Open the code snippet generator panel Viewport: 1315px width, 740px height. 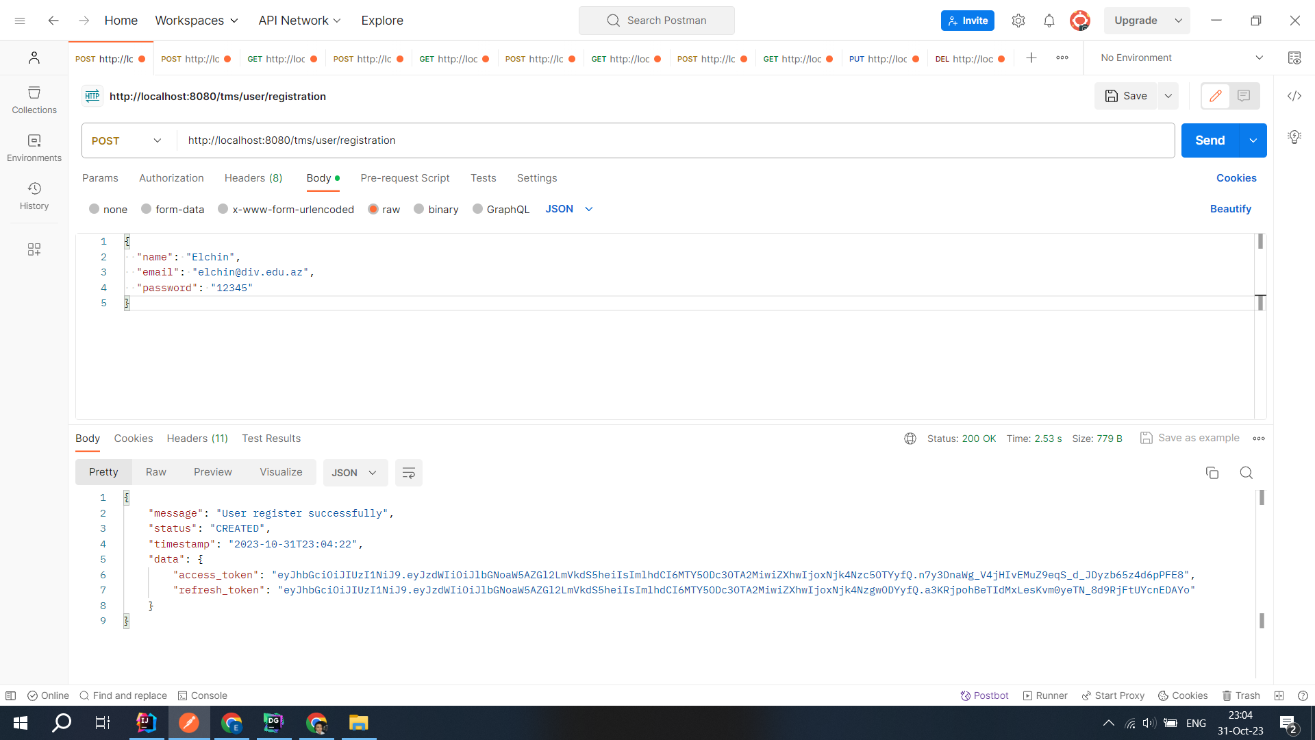[1294, 96]
